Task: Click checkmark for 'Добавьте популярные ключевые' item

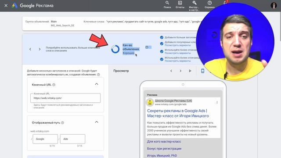Action: pyautogui.click(x=162, y=44)
